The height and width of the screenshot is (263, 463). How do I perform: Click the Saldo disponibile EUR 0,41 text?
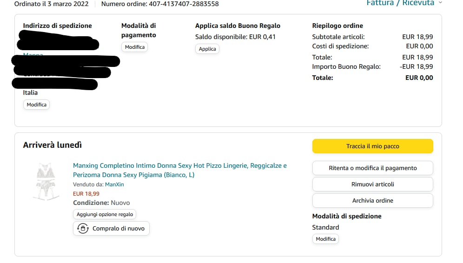click(235, 37)
